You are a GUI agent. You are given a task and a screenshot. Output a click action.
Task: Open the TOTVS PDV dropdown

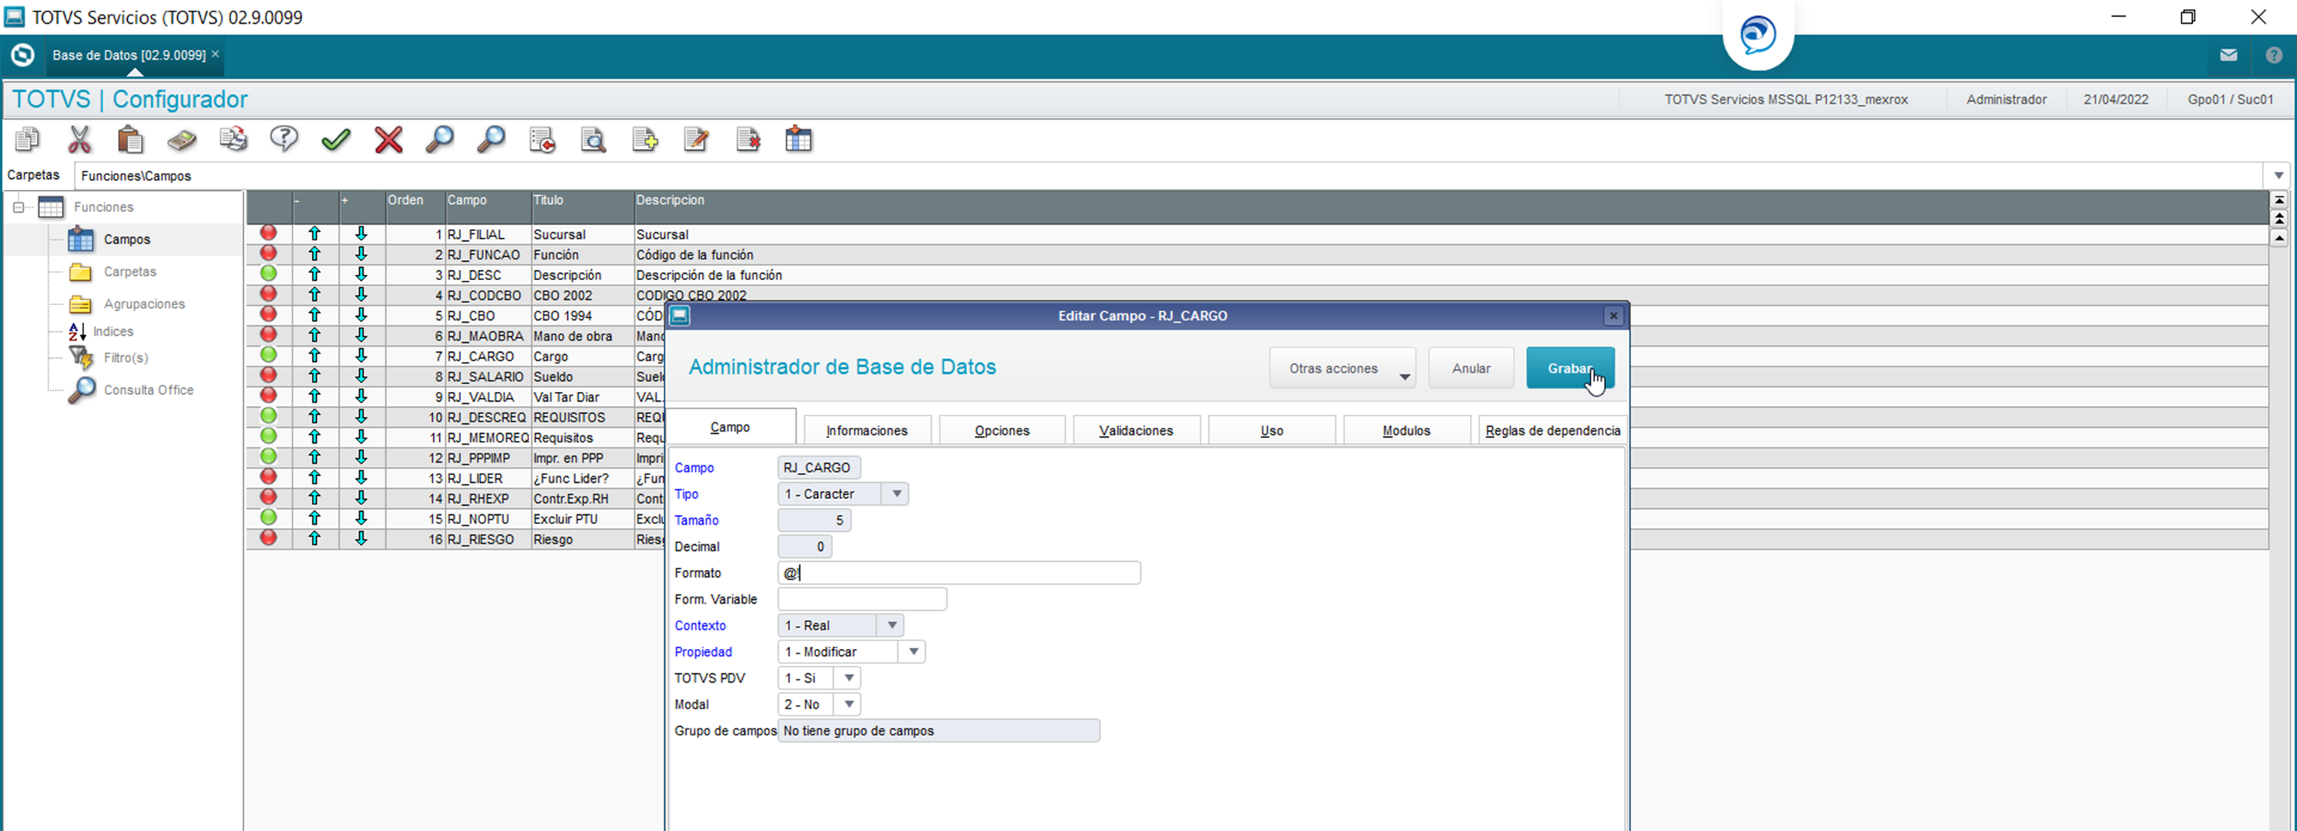[849, 678]
